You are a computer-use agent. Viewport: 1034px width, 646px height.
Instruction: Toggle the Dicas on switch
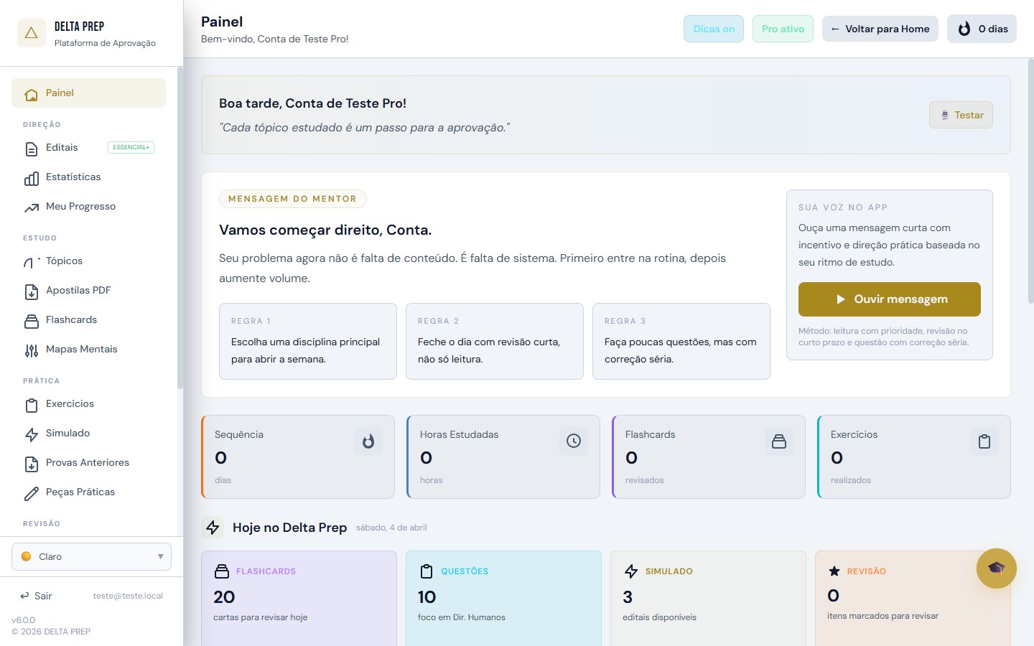[x=713, y=29]
